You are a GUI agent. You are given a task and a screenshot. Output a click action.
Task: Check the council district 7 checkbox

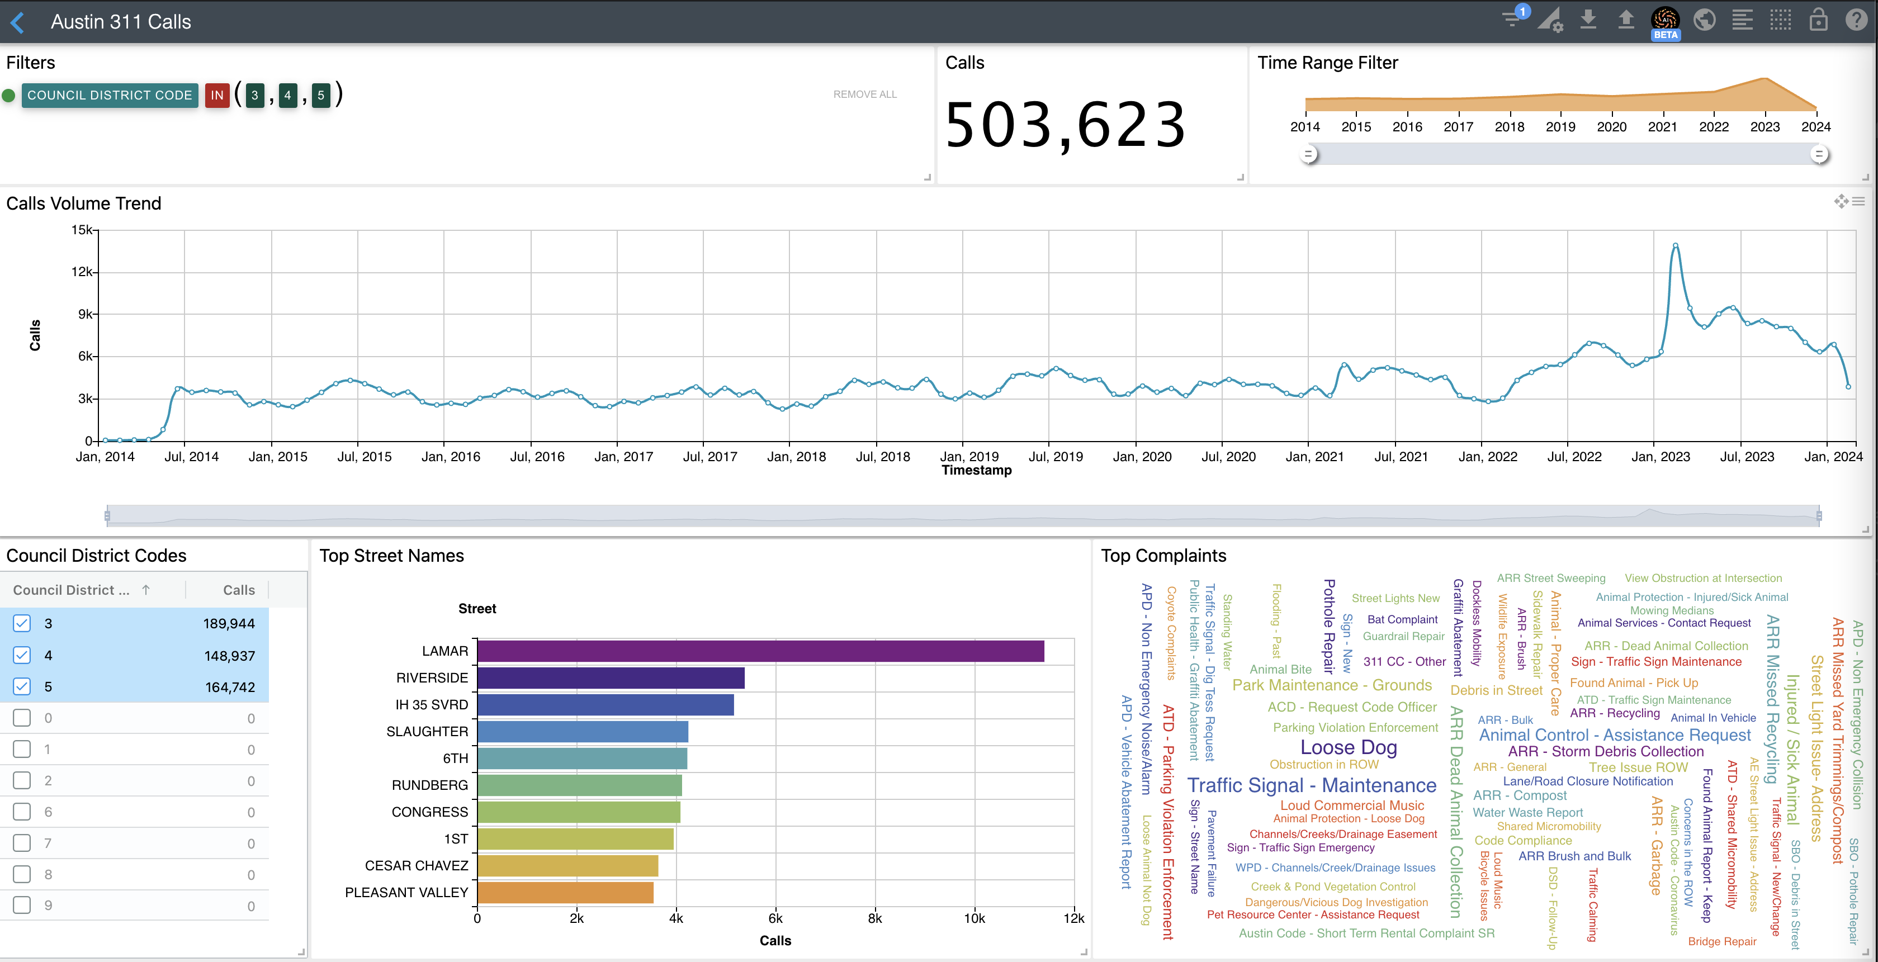tap(22, 843)
